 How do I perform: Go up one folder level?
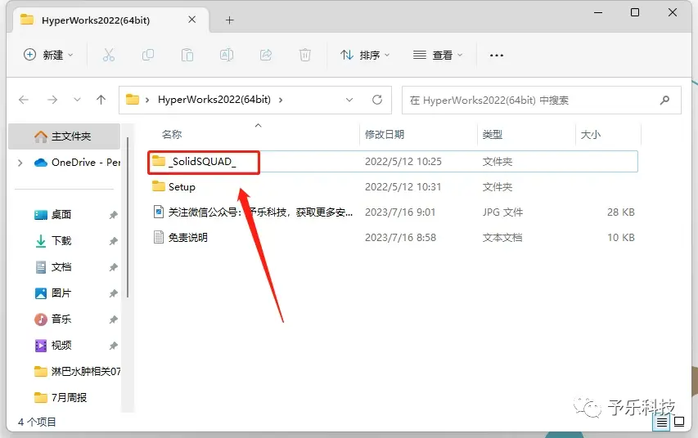(101, 100)
